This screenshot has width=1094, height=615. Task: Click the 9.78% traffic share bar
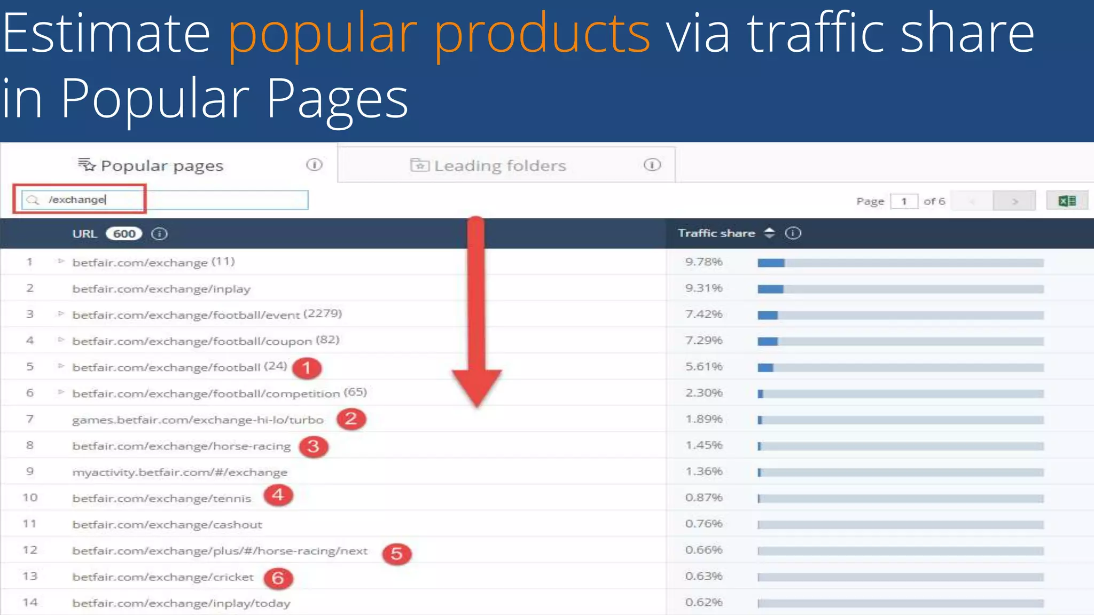click(901, 263)
